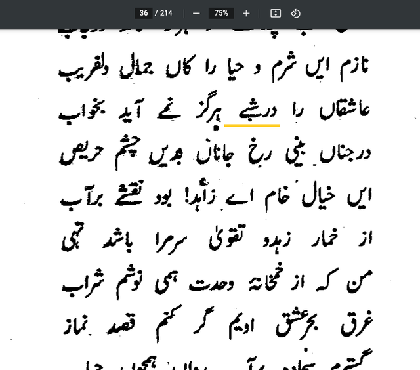This screenshot has width=420, height=370.
Task: Click the word نازم in the text
Action: pos(354,69)
